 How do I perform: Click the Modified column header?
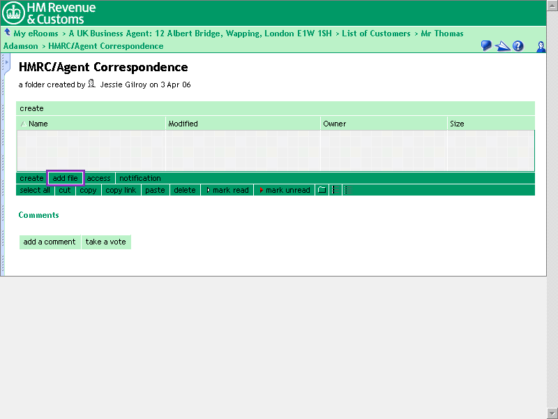coord(183,124)
